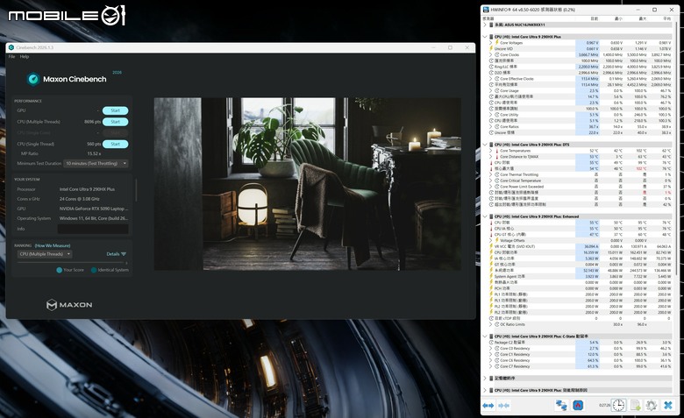Collapse the CPU DTS section
684x418 pixels.
tap(485, 145)
